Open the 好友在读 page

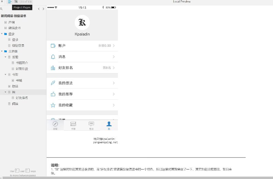[x=22, y=69]
